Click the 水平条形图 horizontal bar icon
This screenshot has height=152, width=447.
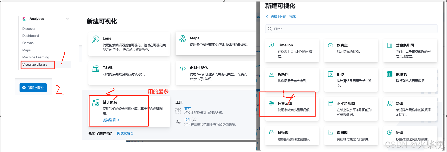331,103
